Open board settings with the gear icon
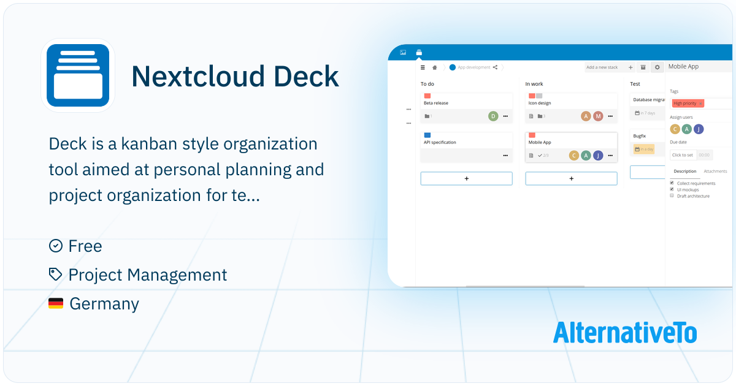The image size is (736, 386). pyautogui.click(x=657, y=67)
